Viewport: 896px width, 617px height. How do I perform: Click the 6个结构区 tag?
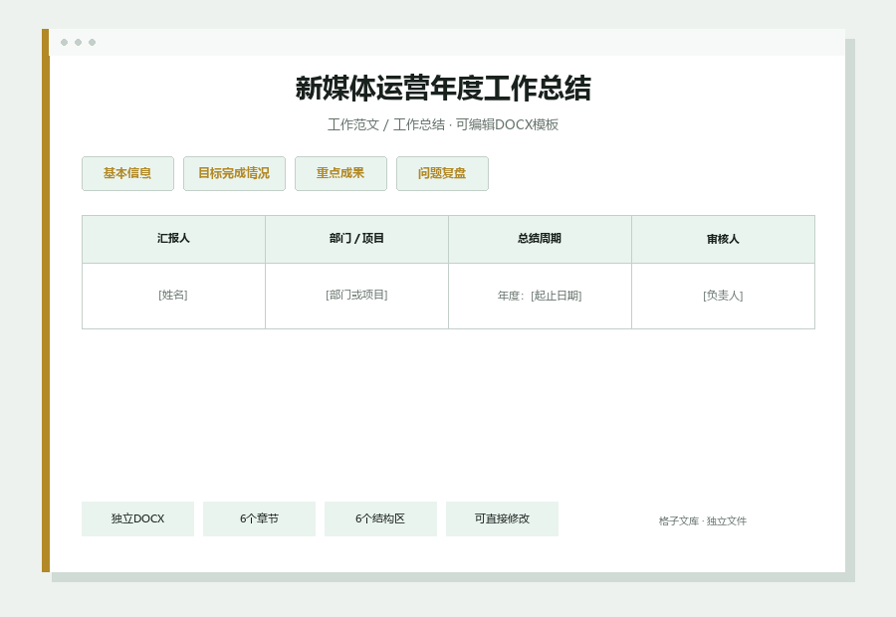[x=380, y=518]
